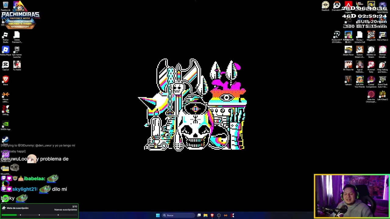Screen dimensions: 390x219
Task: Focus the Buscar taskbar search box
Action: click(x=179, y=215)
